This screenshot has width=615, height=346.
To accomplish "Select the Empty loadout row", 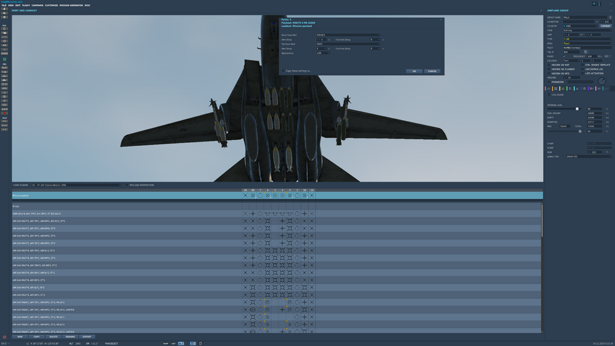I will (x=277, y=206).
